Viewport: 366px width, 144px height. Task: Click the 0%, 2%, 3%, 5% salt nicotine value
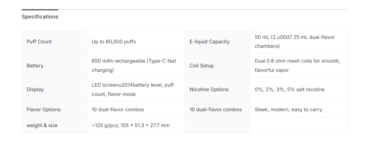290,90
